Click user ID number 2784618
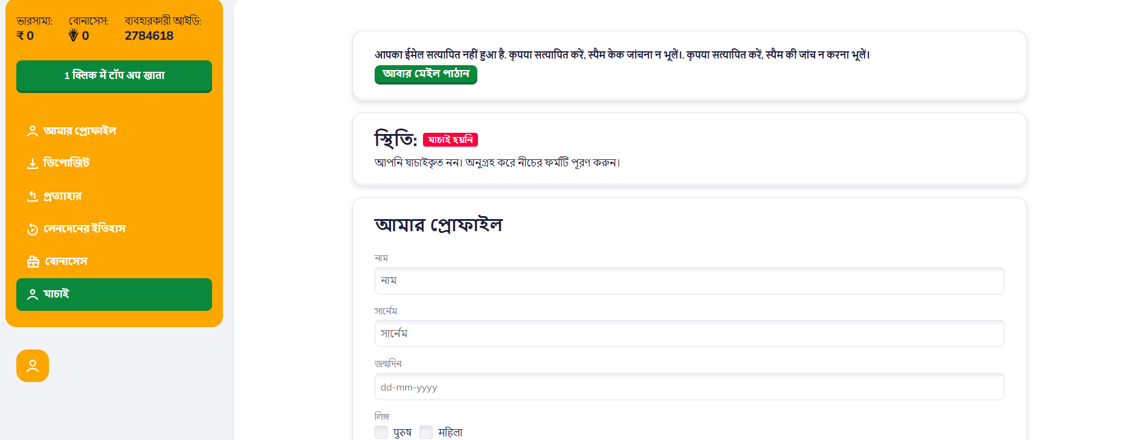Viewport: 1136px width, 440px height. coord(149,36)
